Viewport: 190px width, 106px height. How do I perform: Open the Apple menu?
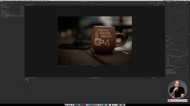[1, 1]
